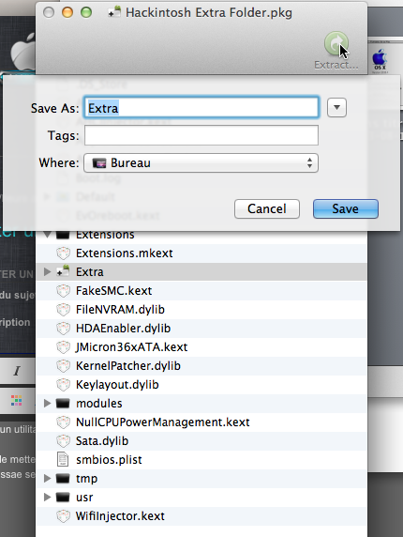The height and width of the screenshot is (537, 403).
Task: Click the NullCPUPowerManagement.kext file icon
Action: tap(63, 422)
